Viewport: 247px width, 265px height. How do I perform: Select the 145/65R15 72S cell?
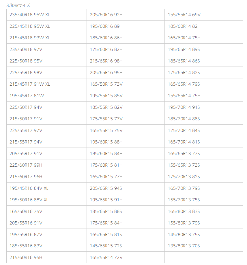(106, 246)
